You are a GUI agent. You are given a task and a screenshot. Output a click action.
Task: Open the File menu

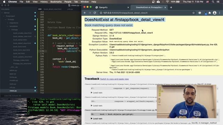21,2
